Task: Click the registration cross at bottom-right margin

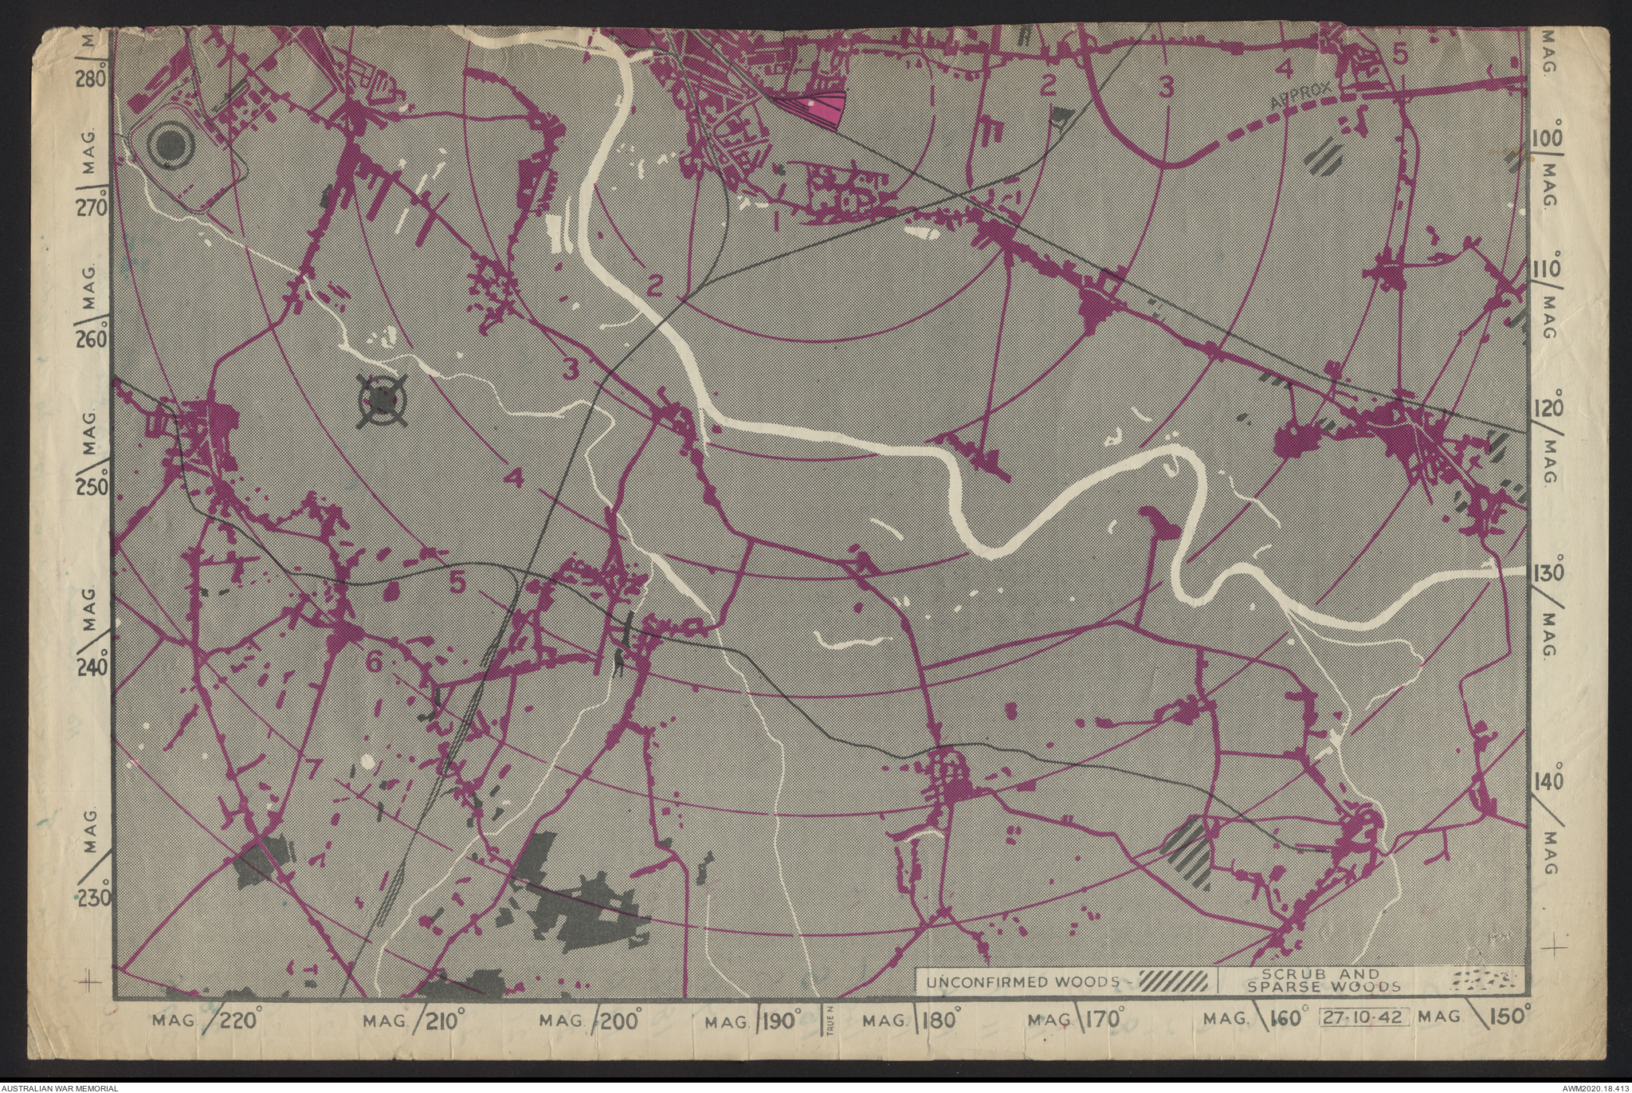Action: [1555, 946]
